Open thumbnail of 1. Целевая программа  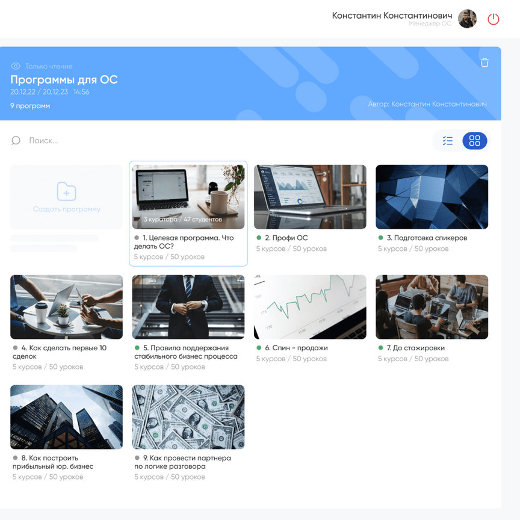[188, 197]
